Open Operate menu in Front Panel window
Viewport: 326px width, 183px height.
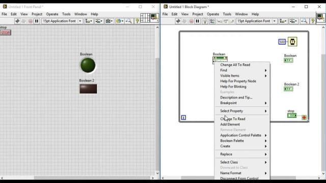[x=52, y=14]
